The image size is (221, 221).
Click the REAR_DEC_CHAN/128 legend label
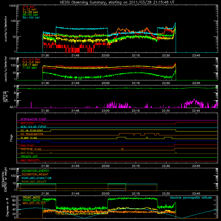[36, 178]
